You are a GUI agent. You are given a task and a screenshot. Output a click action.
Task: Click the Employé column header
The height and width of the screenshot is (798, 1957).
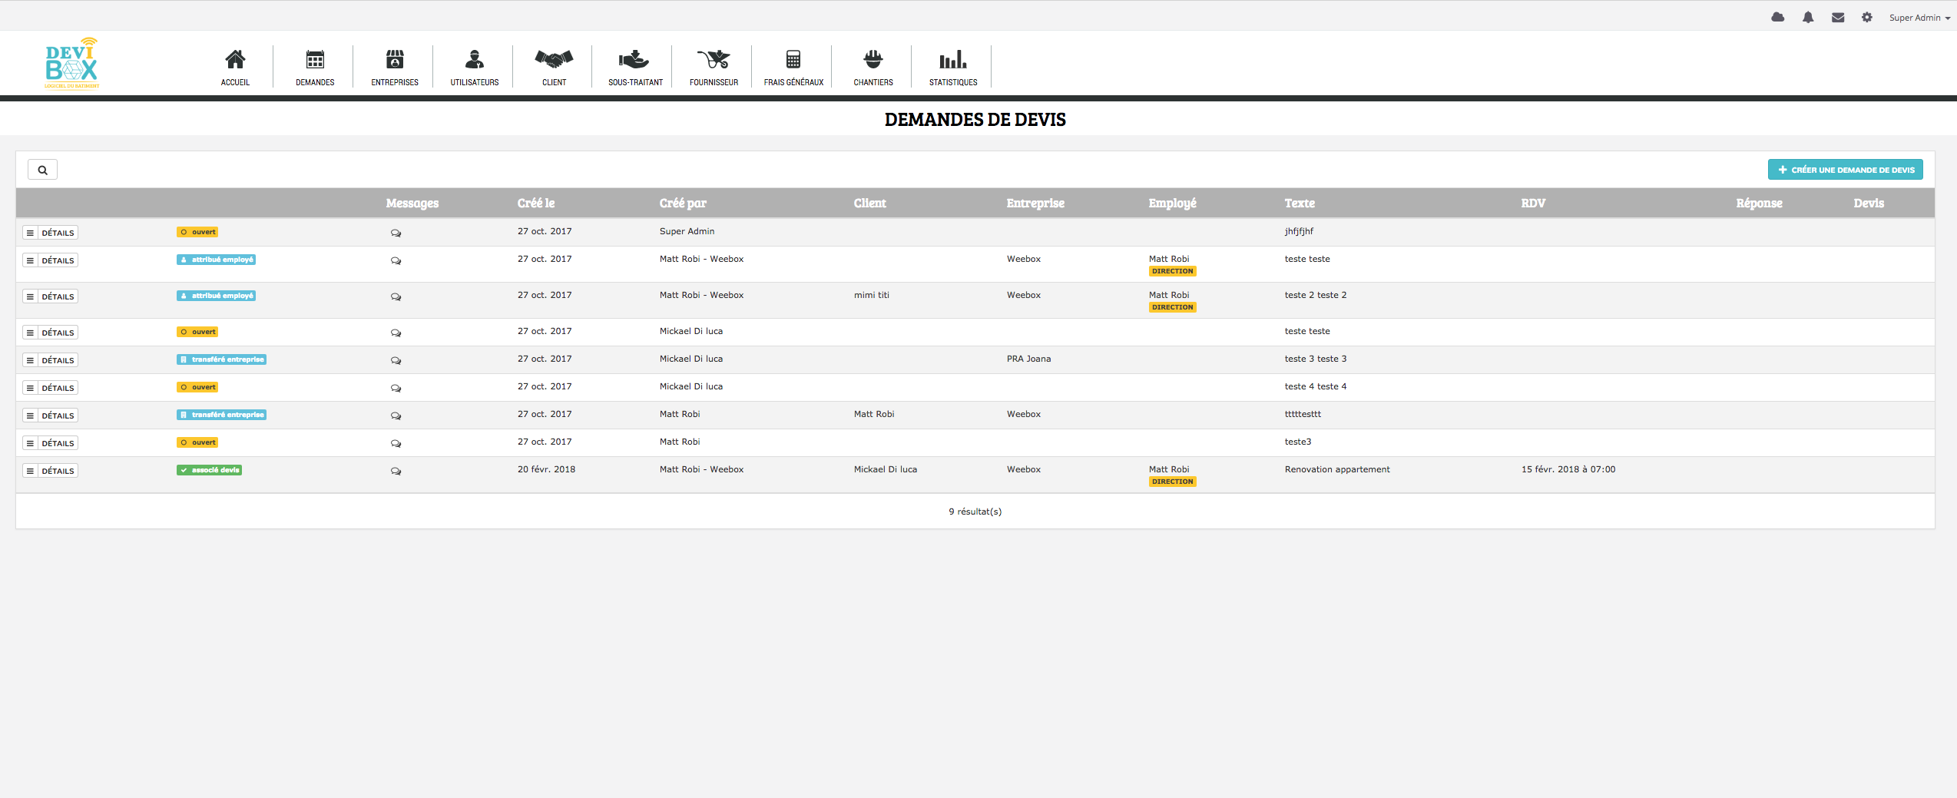click(1172, 203)
